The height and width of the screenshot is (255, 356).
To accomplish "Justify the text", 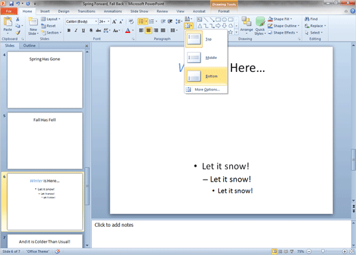I will tap(163, 30).
